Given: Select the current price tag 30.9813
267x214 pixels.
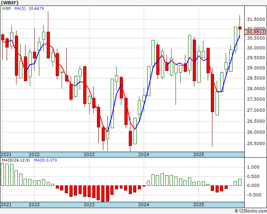Looking at the screenshot, I should (256, 32).
